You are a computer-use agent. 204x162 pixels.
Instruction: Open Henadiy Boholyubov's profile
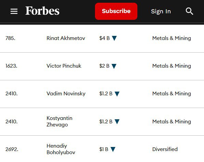[61, 149]
